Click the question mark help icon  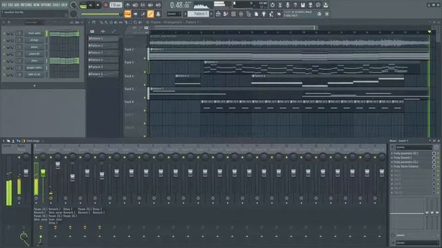pos(295,5)
